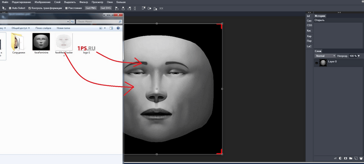Click align top edges icon
The height and width of the screenshot is (164, 364).
pyautogui.click(x=144, y=8)
